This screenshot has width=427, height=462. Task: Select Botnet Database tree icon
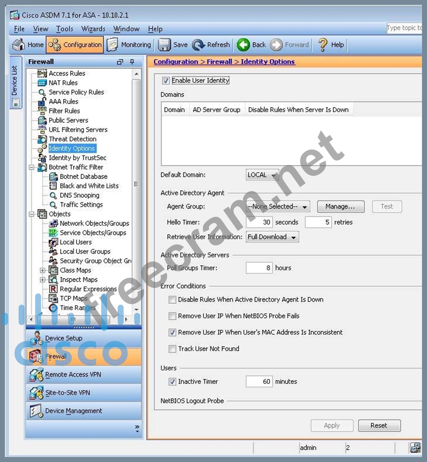[x=53, y=177]
